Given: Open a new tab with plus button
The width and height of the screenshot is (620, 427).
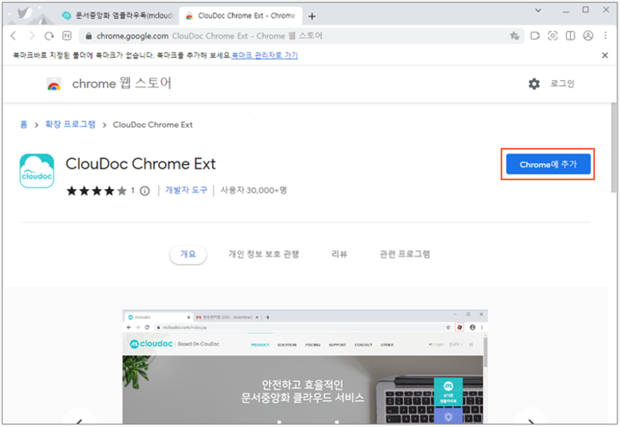Looking at the screenshot, I should [x=312, y=16].
